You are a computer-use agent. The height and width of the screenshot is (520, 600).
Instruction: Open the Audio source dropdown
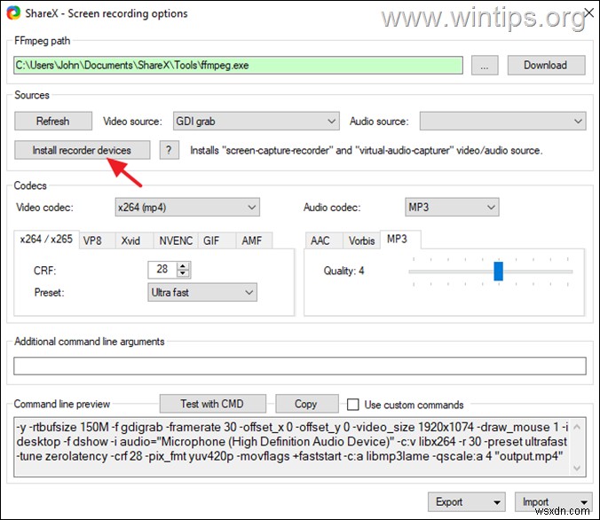click(x=502, y=121)
